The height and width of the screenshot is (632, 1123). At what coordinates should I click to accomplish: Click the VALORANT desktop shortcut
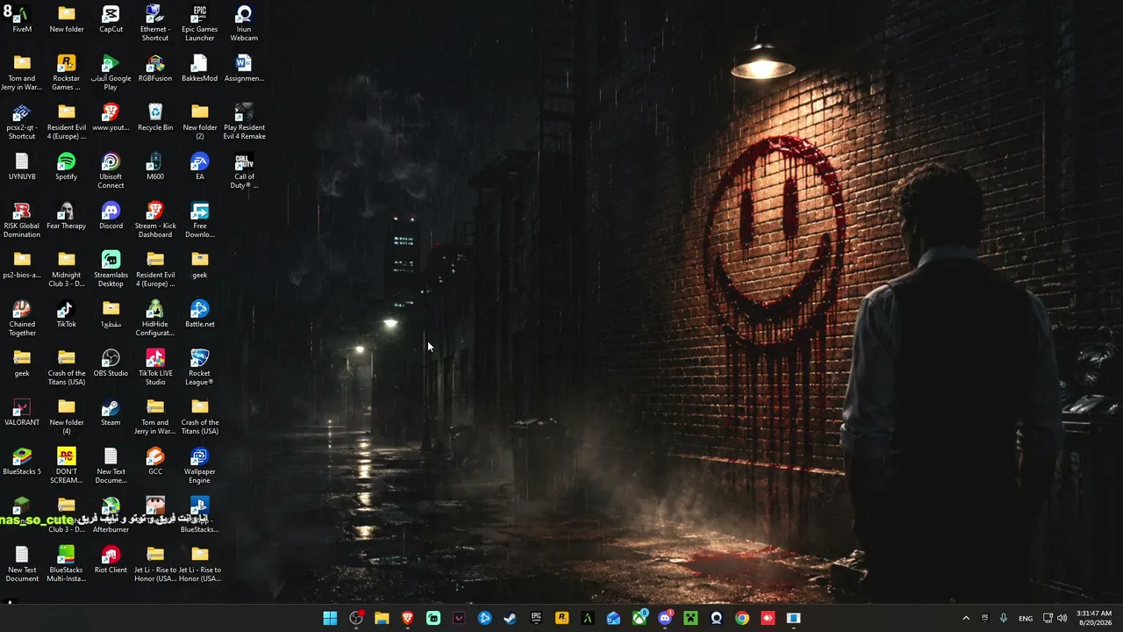pos(22,413)
